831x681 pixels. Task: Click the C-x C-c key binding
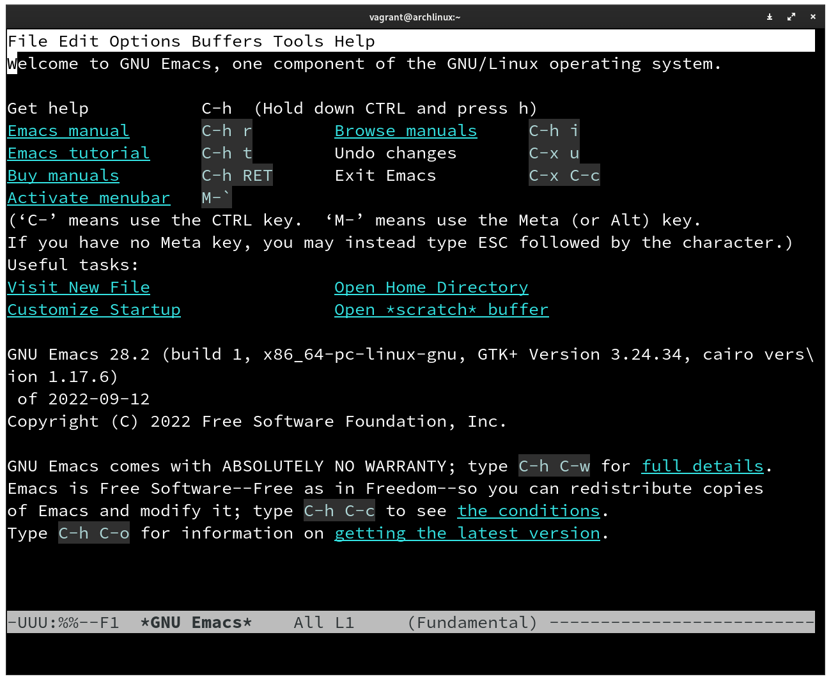click(x=564, y=176)
